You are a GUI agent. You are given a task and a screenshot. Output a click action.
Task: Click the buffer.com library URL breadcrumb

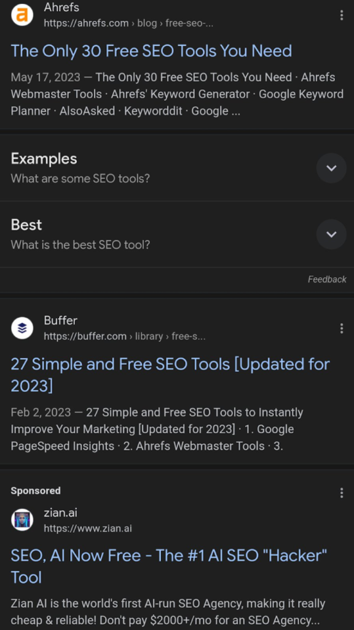click(124, 337)
